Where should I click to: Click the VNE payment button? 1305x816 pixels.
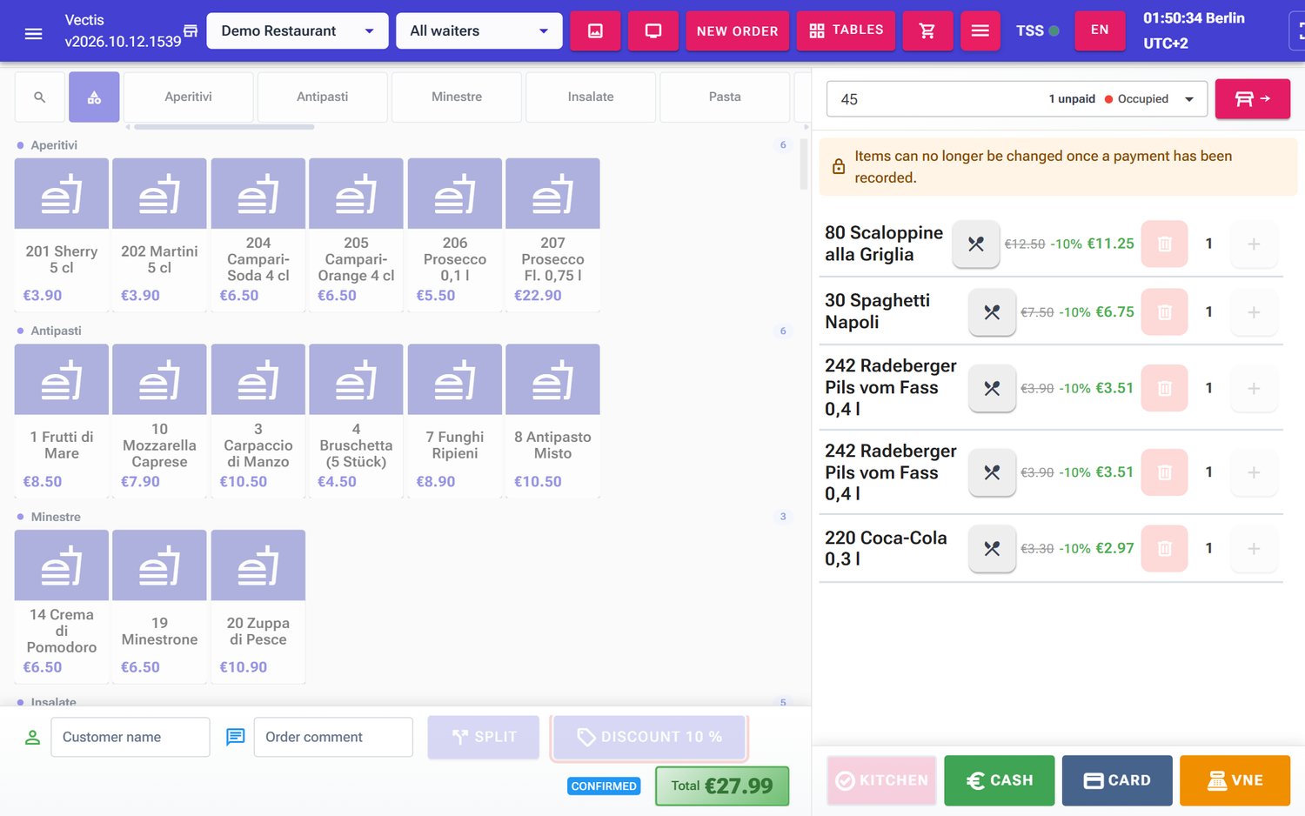click(1235, 780)
